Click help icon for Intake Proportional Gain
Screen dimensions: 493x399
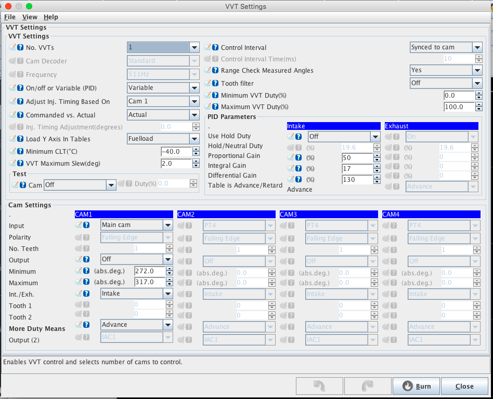(299, 156)
